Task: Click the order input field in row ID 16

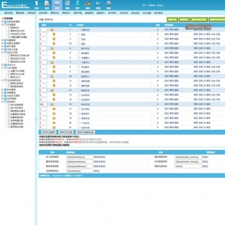Action: (44, 104)
